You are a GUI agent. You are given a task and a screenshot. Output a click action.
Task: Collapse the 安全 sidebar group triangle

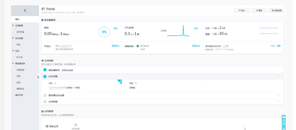click(13, 51)
